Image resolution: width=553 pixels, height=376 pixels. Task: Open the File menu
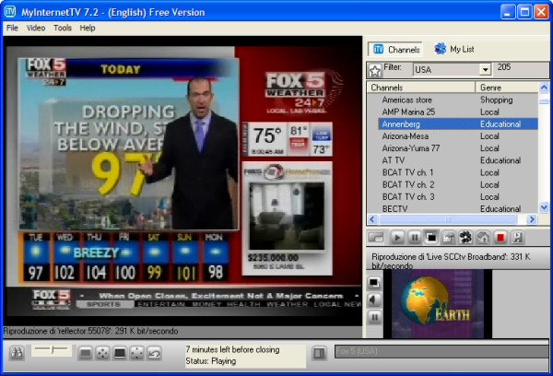[12, 28]
